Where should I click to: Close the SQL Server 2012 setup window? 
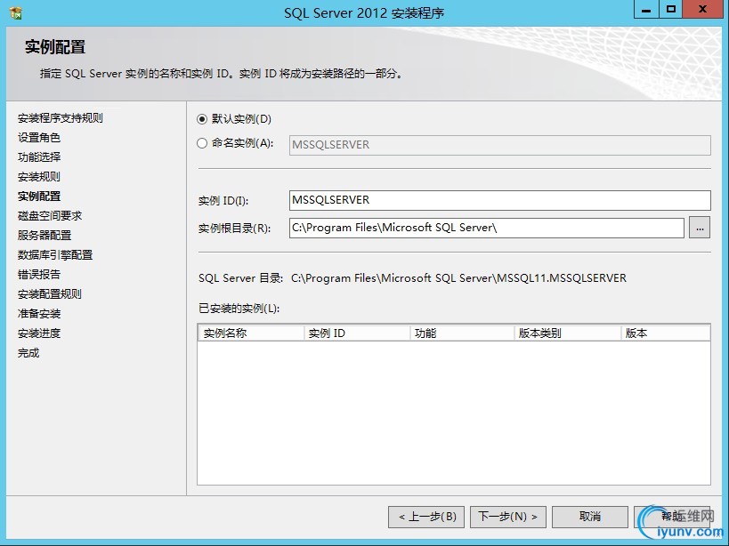pyautogui.click(x=703, y=9)
